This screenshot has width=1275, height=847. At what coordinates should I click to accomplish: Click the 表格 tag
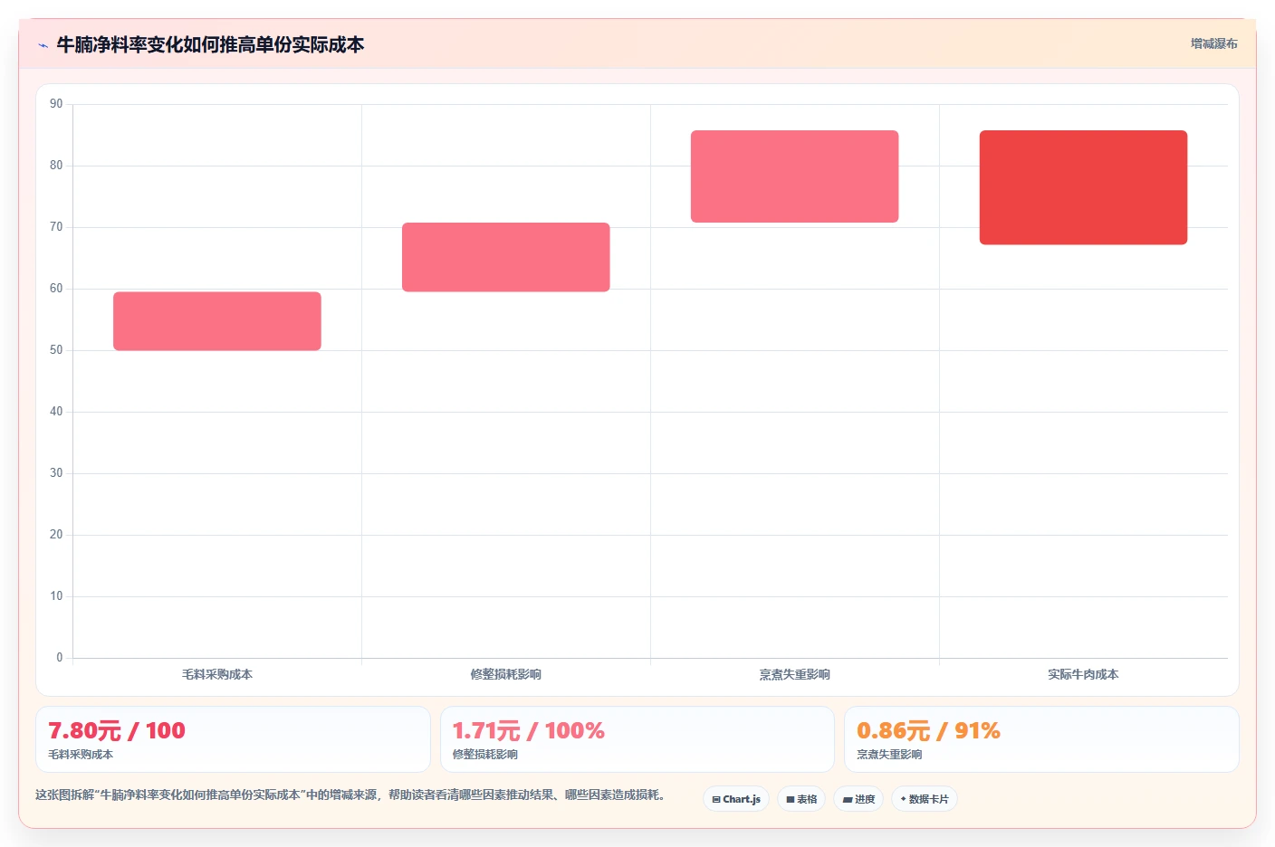pyautogui.click(x=801, y=799)
